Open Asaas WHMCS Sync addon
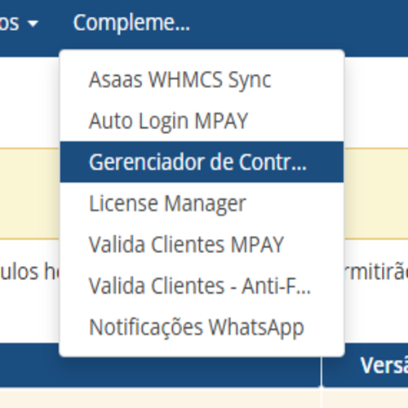 click(202, 80)
